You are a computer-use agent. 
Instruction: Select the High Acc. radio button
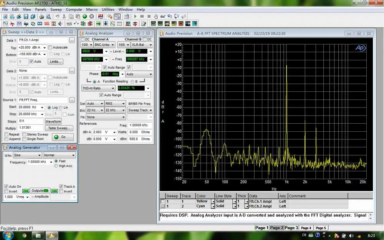[56, 166]
